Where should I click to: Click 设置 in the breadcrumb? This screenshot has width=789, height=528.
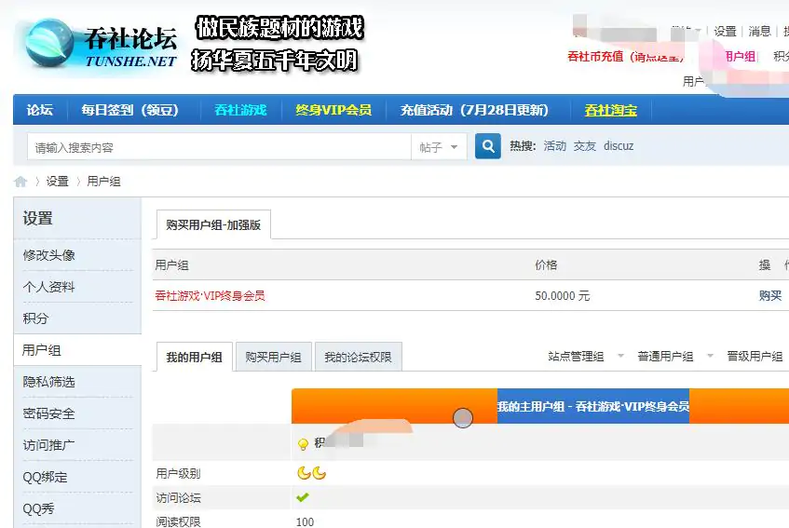pos(58,181)
